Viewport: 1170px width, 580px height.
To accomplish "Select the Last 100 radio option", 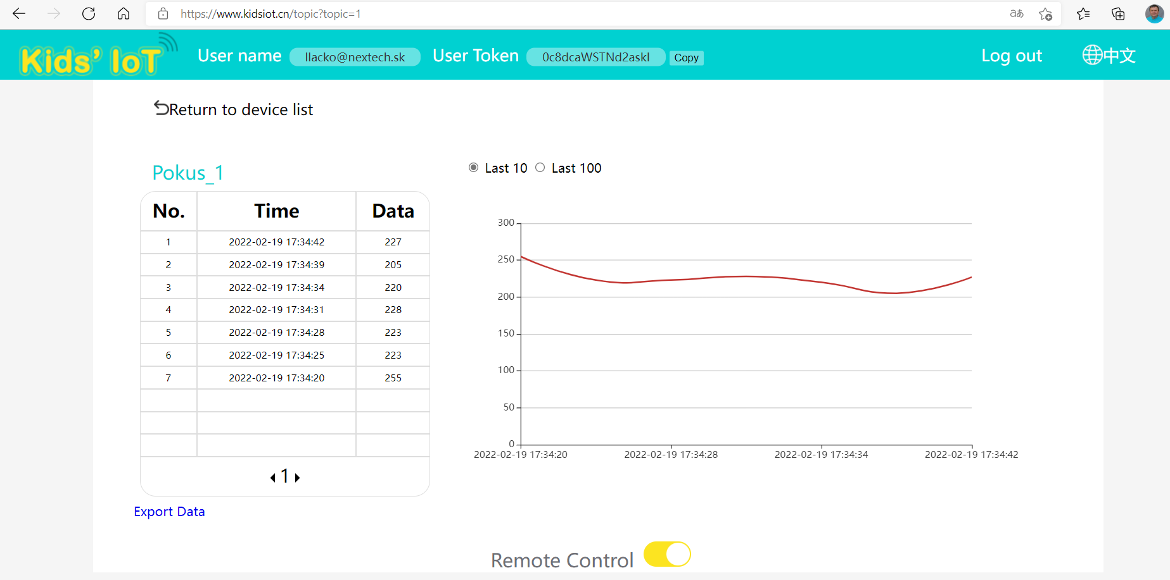I will coord(540,168).
